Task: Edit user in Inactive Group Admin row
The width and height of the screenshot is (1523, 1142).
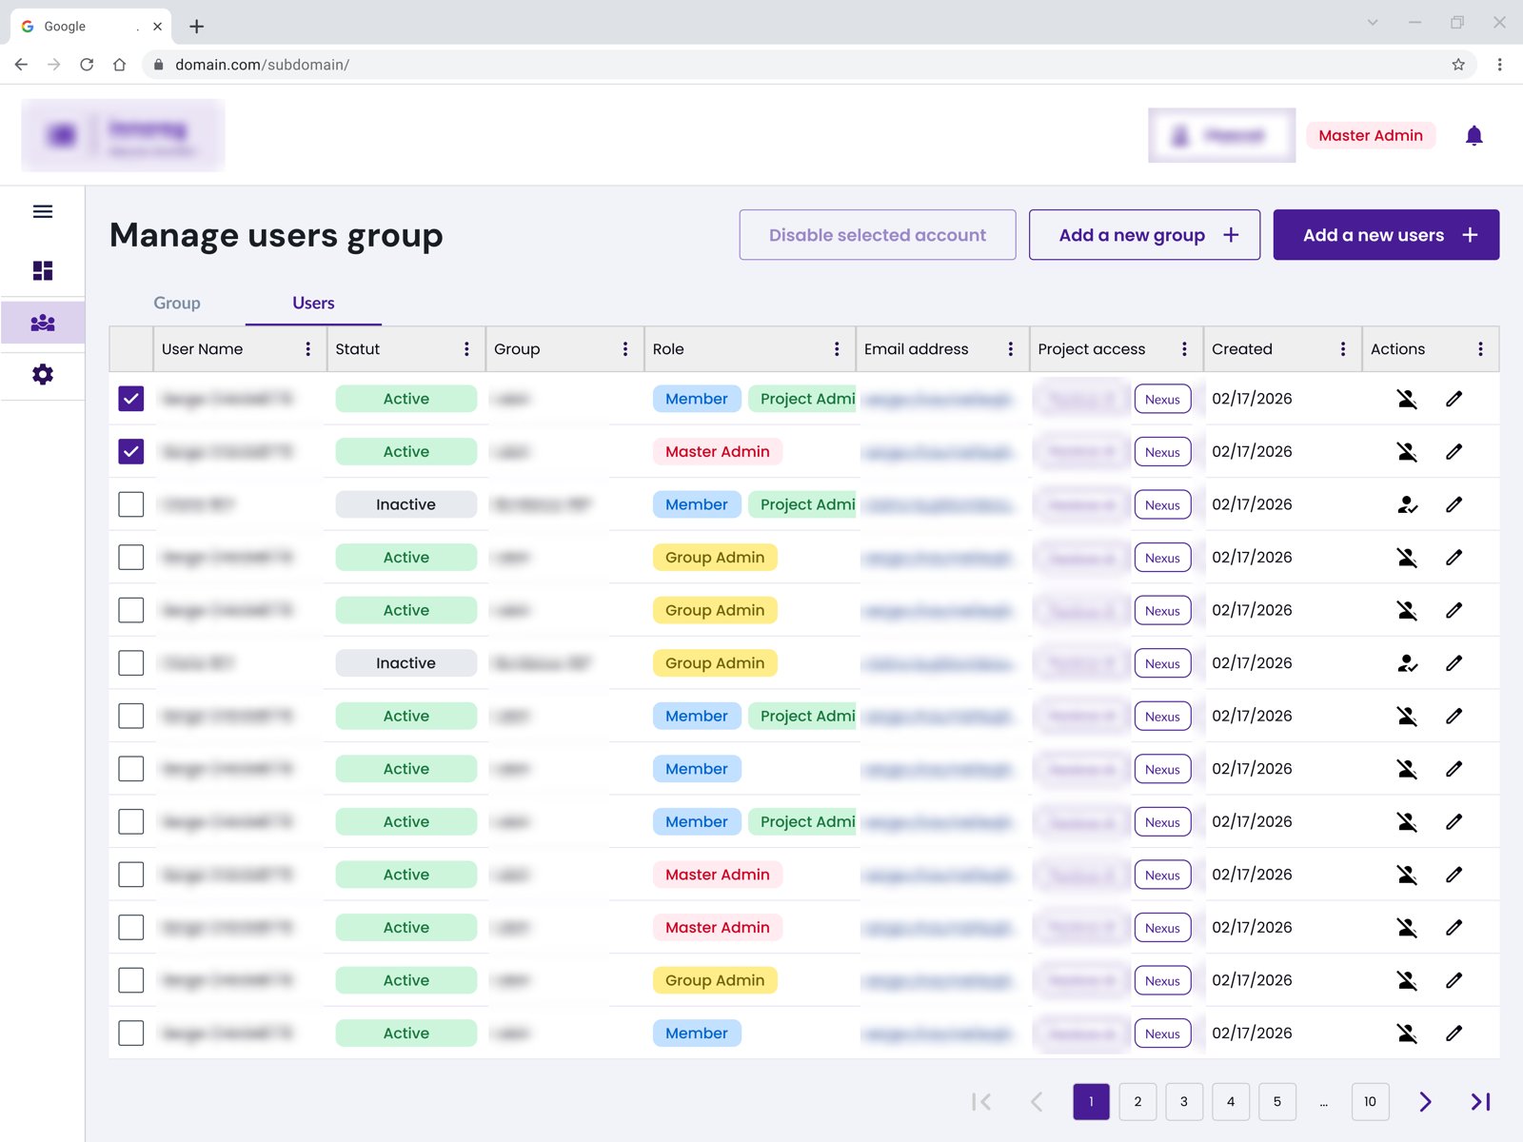Action: click(x=1454, y=663)
